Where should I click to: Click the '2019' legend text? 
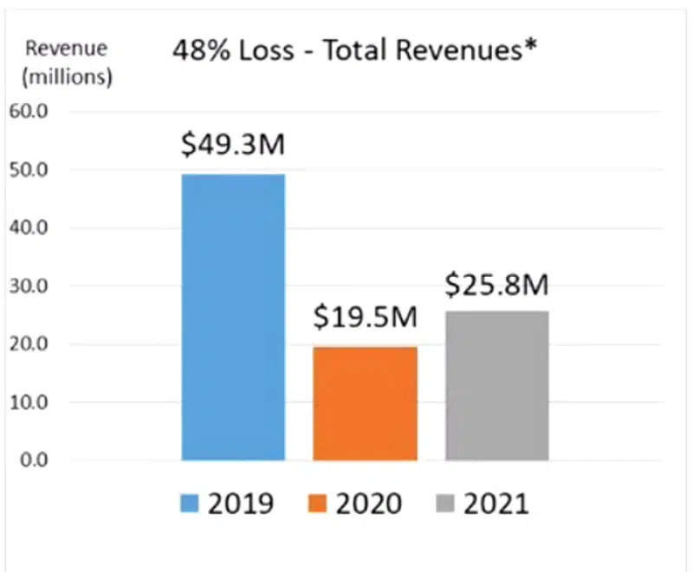tap(240, 504)
